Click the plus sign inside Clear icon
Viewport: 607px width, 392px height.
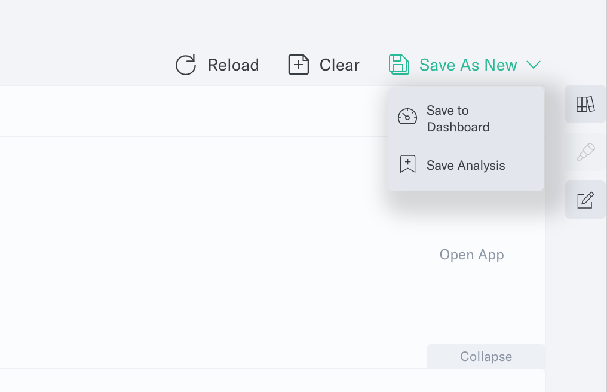click(299, 65)
